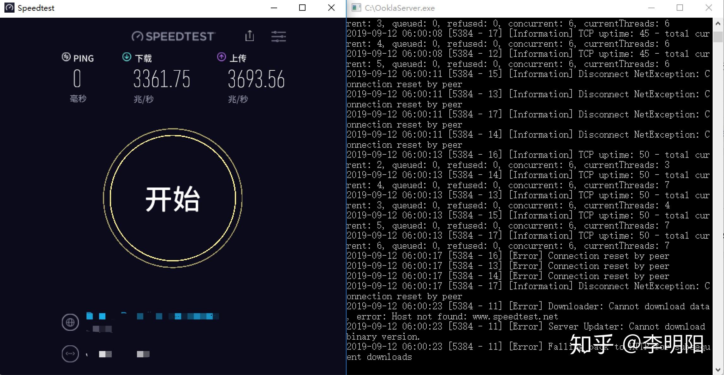Click the 上传 upload arrow icon
The image size is (724, 375).
(x=222, y=57)
